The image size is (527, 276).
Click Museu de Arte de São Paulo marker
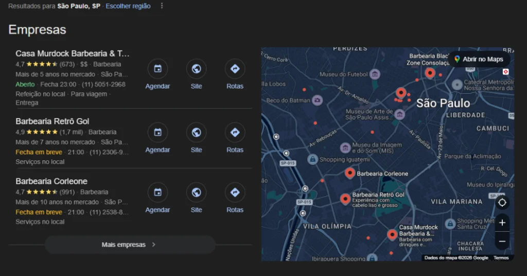tap(399, 115)
